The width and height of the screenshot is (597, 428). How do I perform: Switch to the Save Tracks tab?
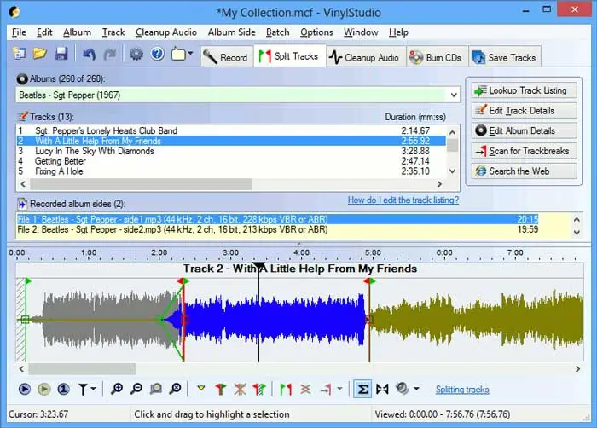pos(505,57)
